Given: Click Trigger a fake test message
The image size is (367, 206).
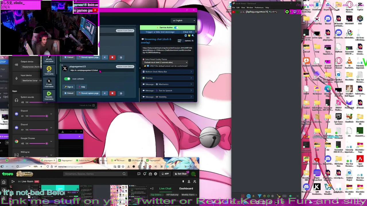Looking at the screenshot, I should [x=160, y=32].
